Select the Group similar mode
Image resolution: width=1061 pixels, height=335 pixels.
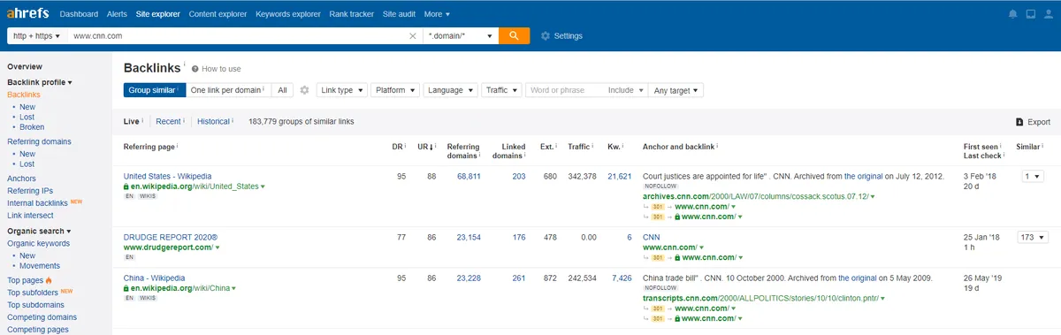click(x=155, y=90)
